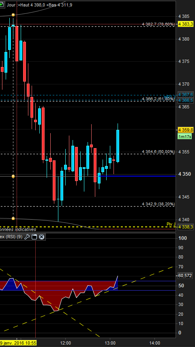Select the 4 382,7 (78,60%) Fibonacci label
This screenshot has width=195, height=347.
pos(158,24)
